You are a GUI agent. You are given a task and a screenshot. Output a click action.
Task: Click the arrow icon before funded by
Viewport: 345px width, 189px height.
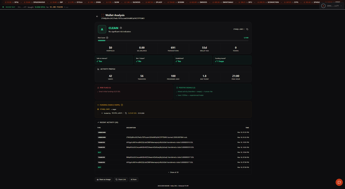[102, 113]
